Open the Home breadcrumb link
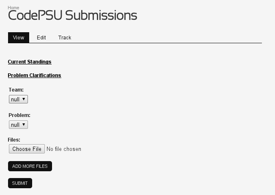 coord(14,8)
